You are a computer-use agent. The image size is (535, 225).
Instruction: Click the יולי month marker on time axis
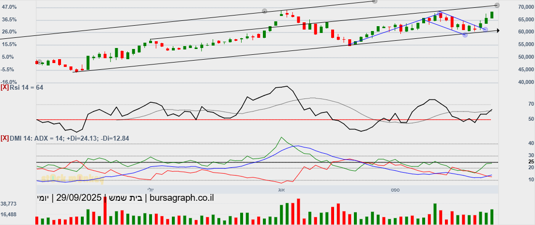(x=151, y=189)
